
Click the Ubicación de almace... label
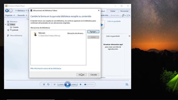pos(75,33)
